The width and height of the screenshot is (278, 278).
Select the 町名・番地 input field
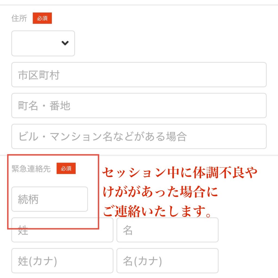click(139, 106)
